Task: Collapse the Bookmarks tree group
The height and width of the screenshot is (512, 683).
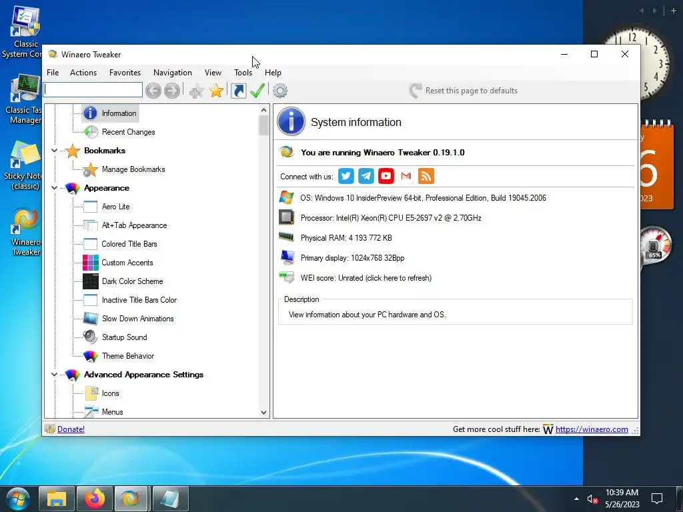Action: pos(54,151)
